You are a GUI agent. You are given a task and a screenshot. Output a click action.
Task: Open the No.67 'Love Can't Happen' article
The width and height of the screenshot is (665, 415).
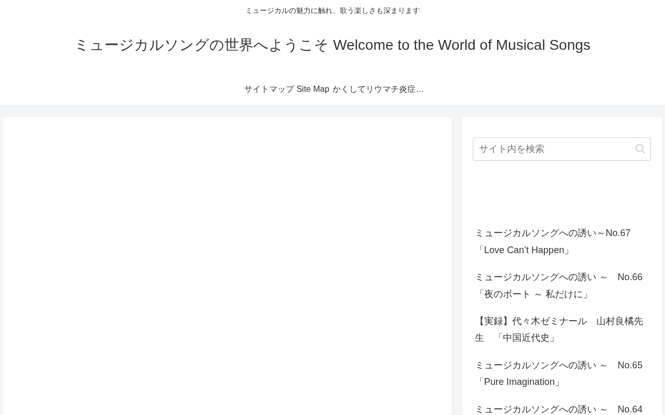point(553,242)
